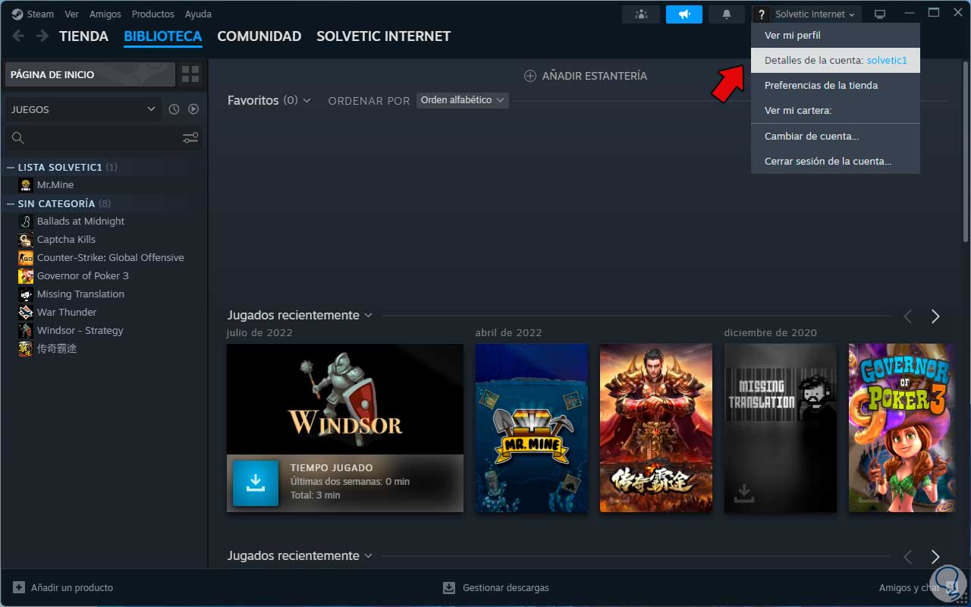Collapse the LISTA SOLVETIC1 category
Screen dimensions: 971x607
pyautogui.click(x=11, y=167)
